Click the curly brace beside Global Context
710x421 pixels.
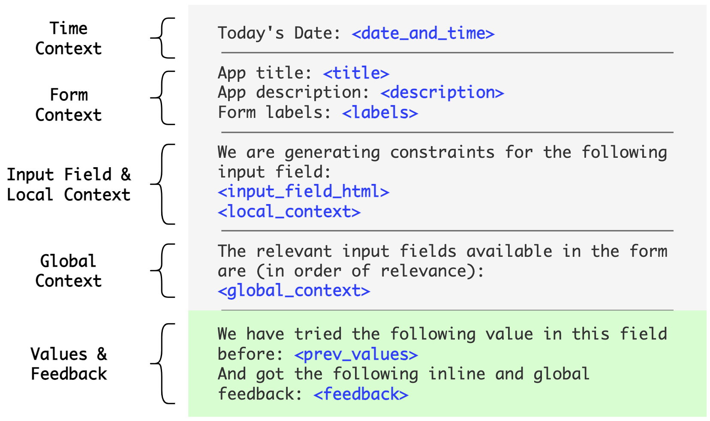[163, 271]
